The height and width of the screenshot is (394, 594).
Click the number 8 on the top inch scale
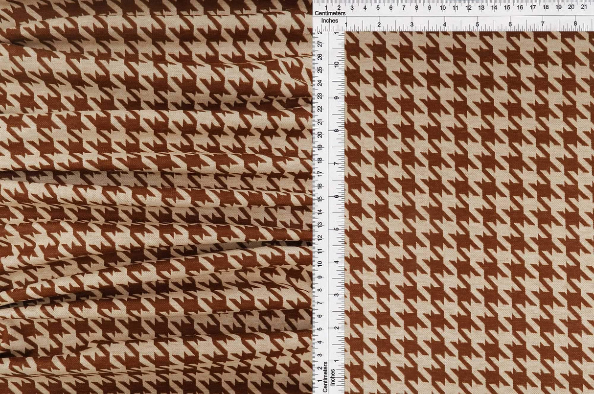576,23
